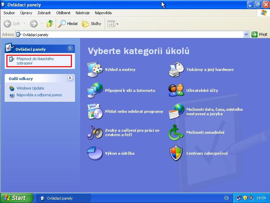Click the Uživatelské účty people icon
Image resolution: width=270 pixels, height=203 pixels.
click(x=176, y=90)
